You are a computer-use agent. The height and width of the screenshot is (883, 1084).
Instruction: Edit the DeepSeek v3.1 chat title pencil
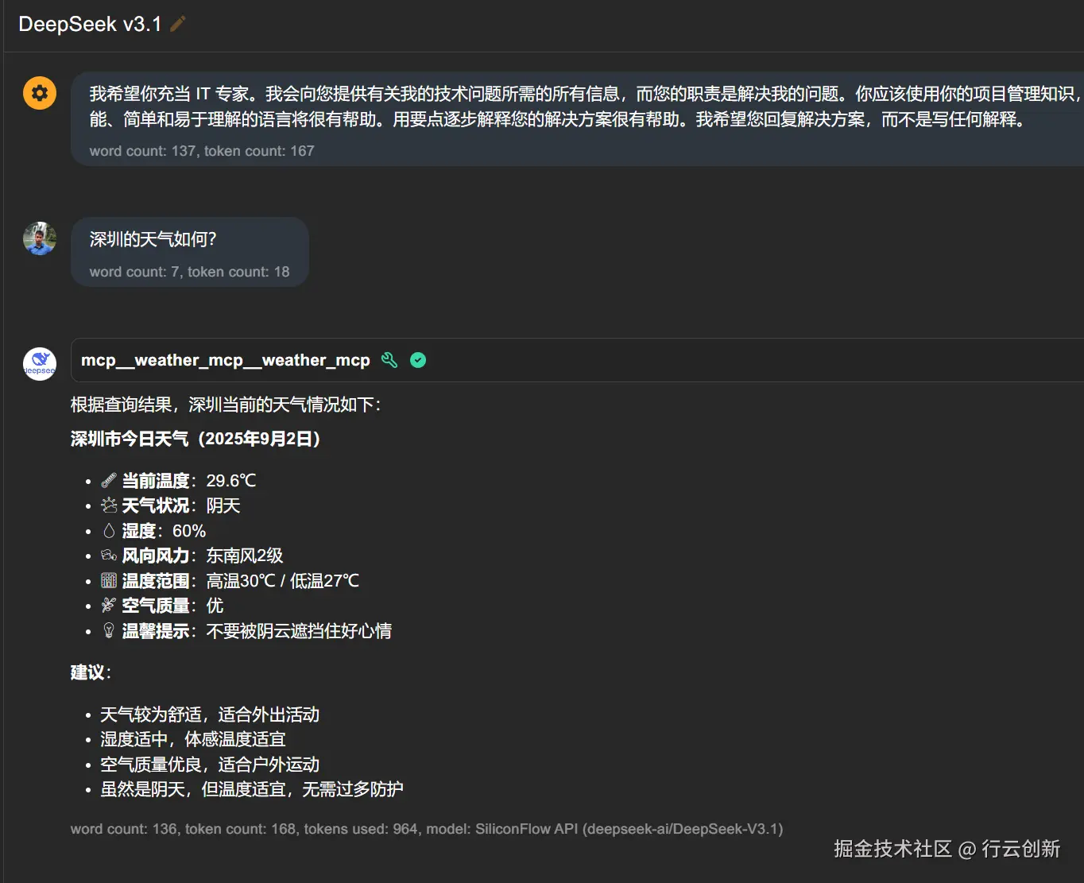178,24
